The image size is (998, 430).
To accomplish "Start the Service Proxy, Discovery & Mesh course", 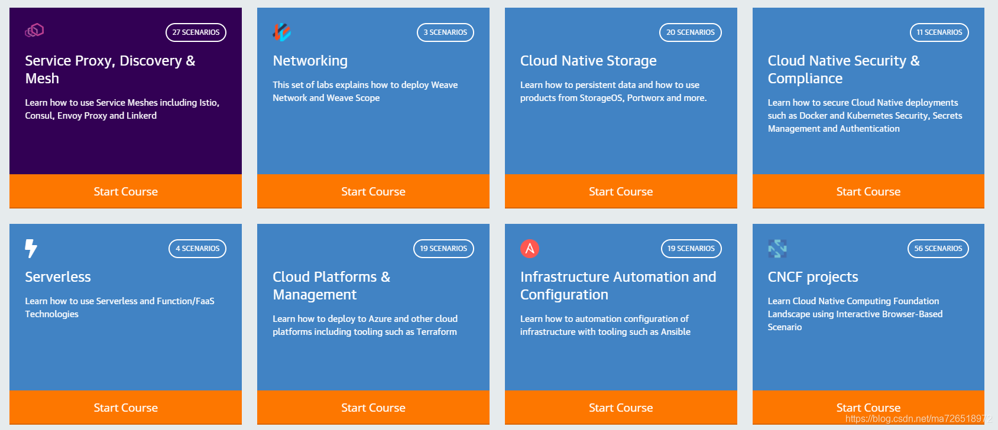I will pyautogui.click(x=125, y=191).
